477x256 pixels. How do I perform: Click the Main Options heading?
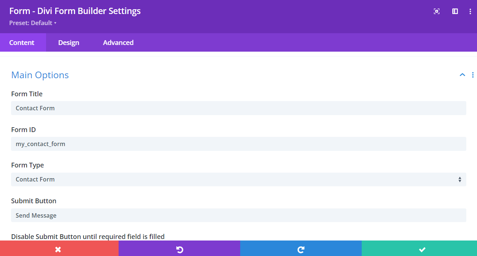click(x=40, y=75)
